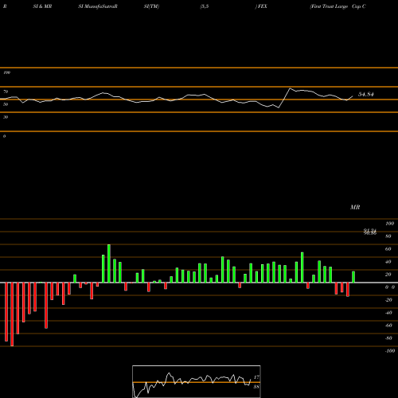Click the 'MR' panel label
The width and height of the screenshot is (398, 398).
pyautogui.click(x=355, y=207)
